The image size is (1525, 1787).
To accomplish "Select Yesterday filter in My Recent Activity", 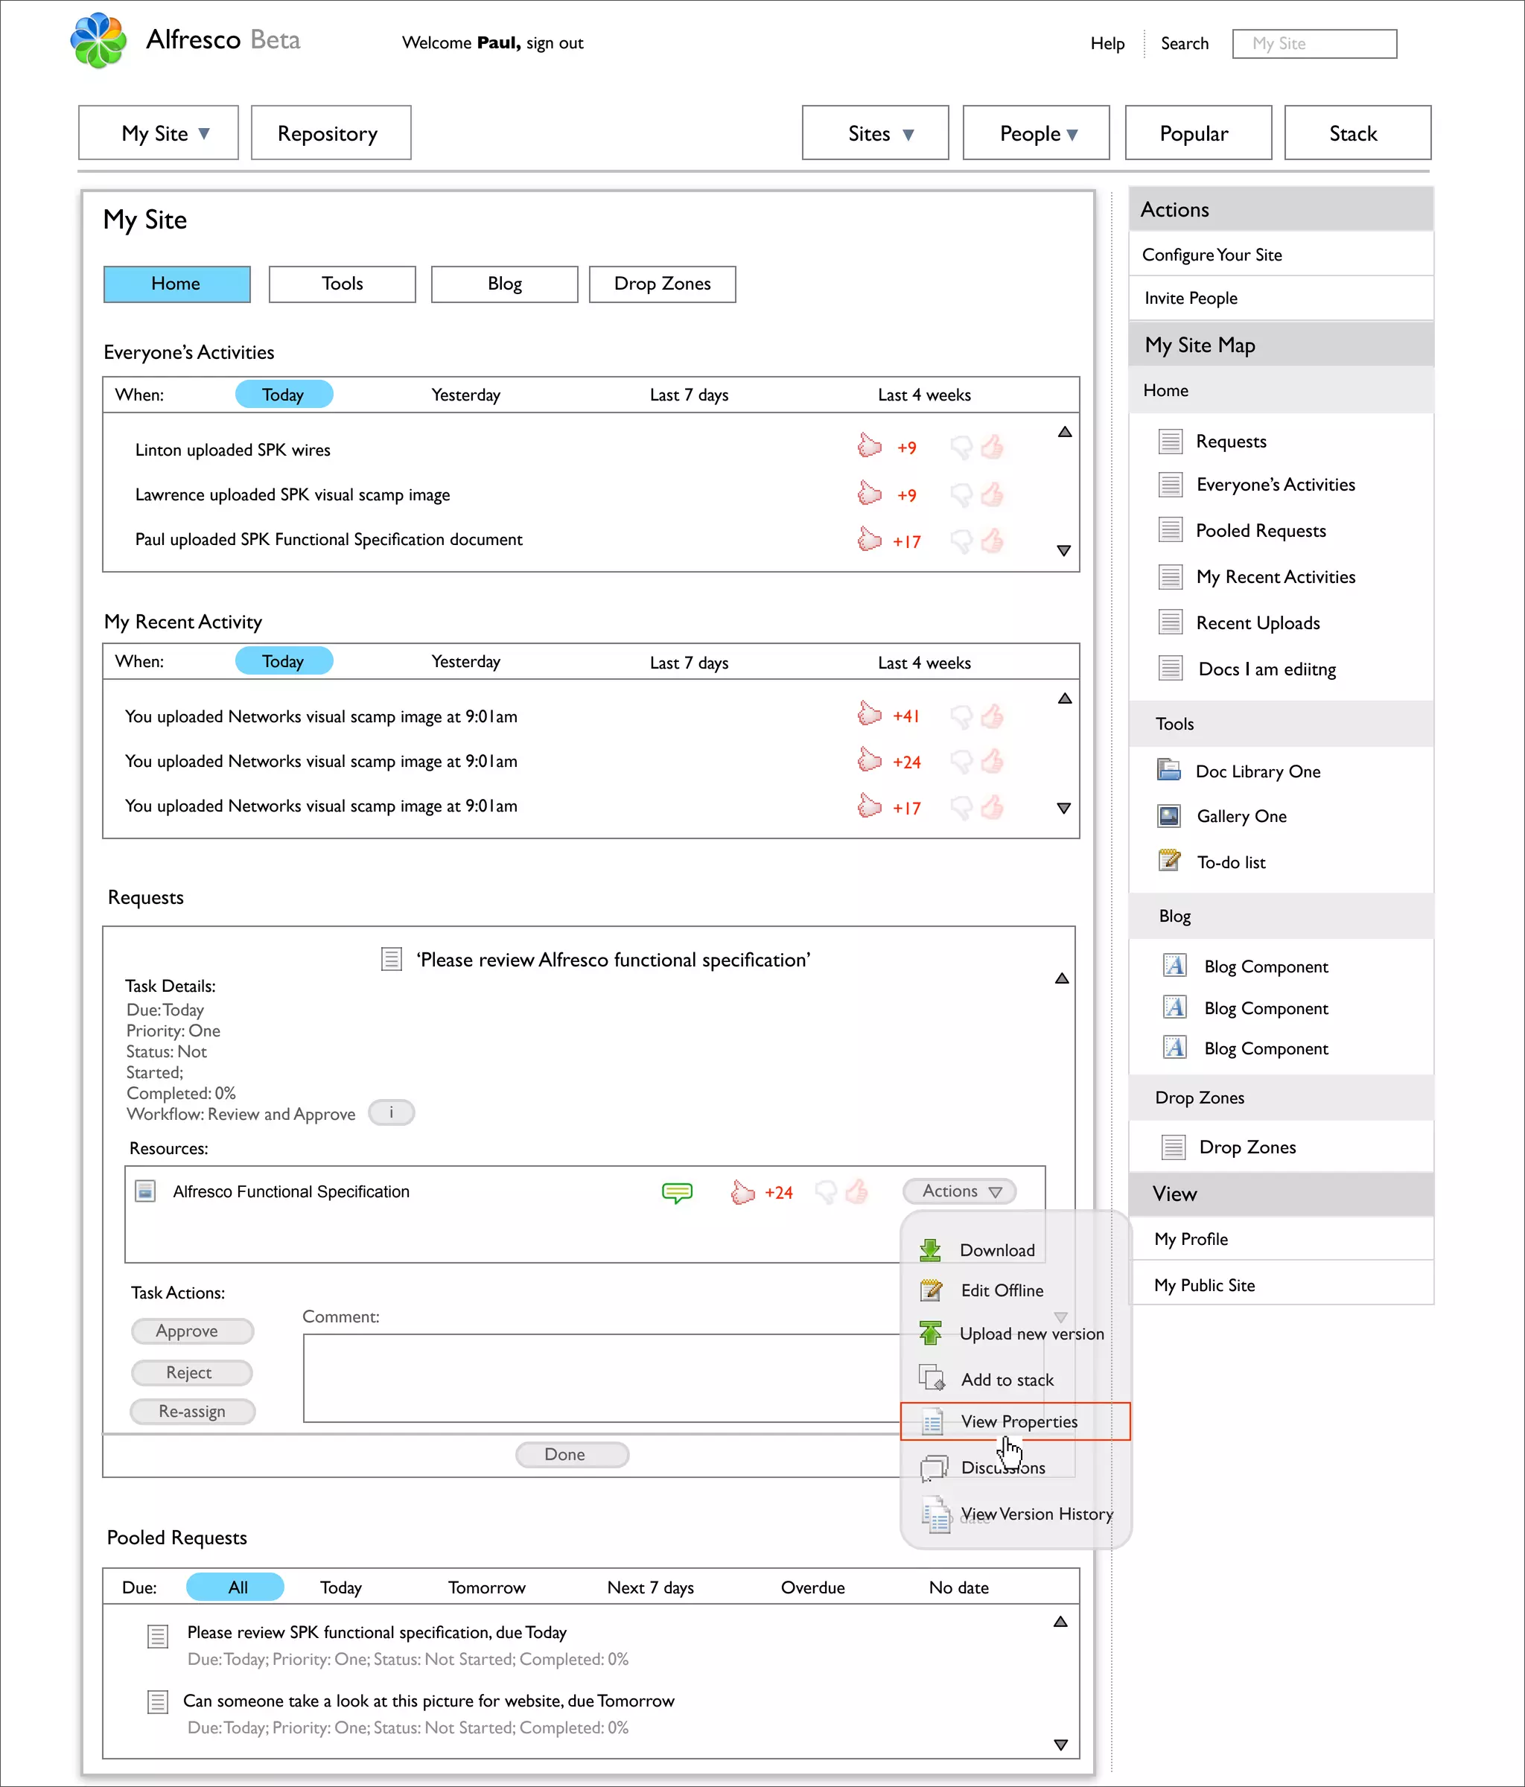I will (x=466, y=661).
